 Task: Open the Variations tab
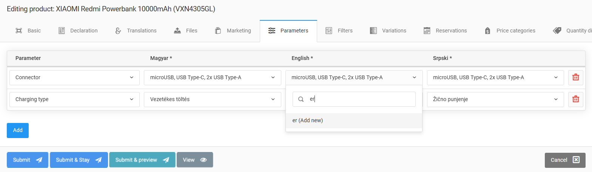pyautogui.click(x=388, y=31)
